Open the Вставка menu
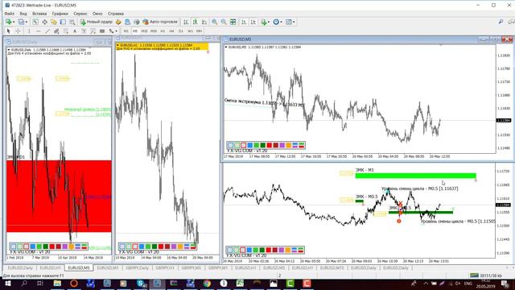Viewport: 515px width, 290px height. click(x=39, y=14)
